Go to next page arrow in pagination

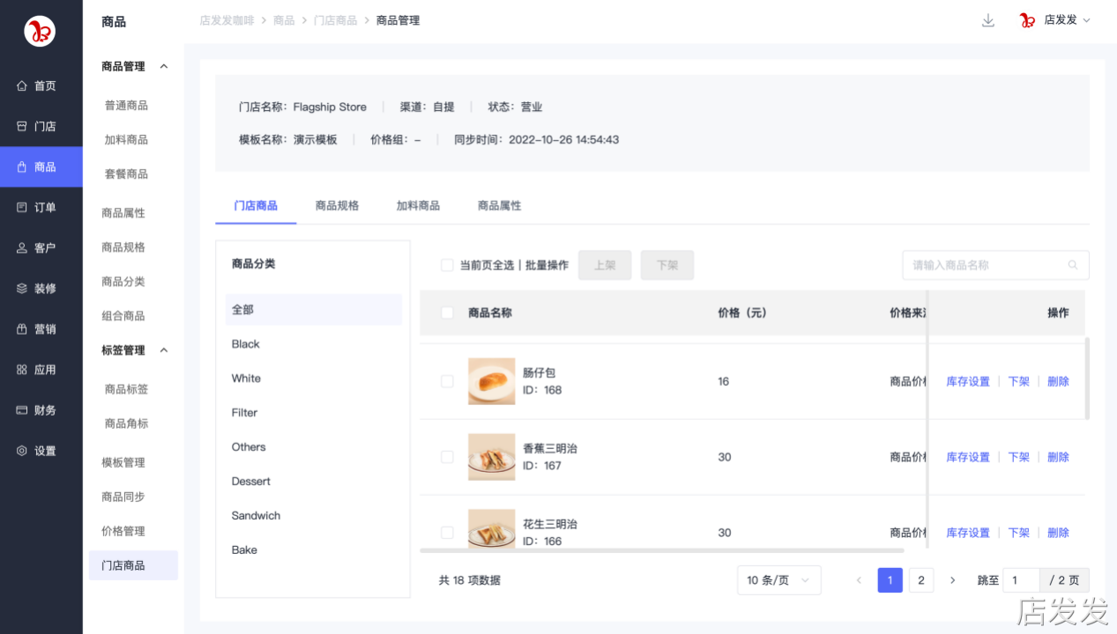[952, 580]
